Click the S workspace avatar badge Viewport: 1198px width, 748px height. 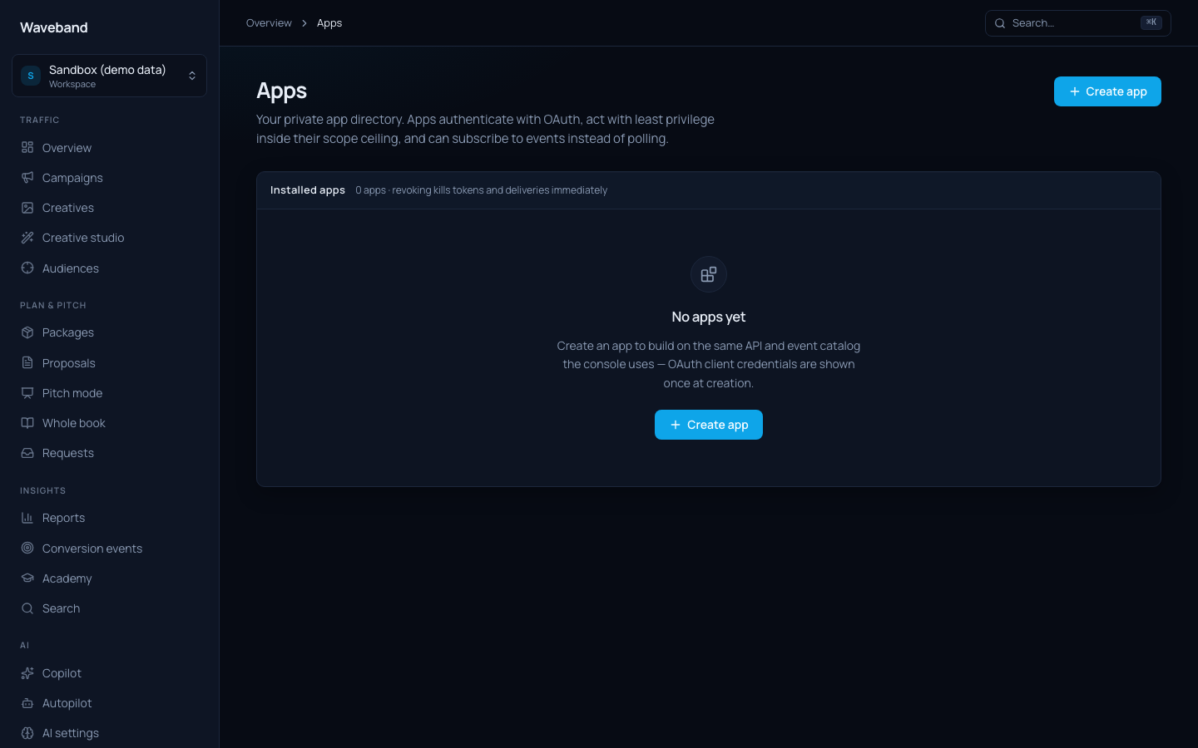[x=31, y=76]
